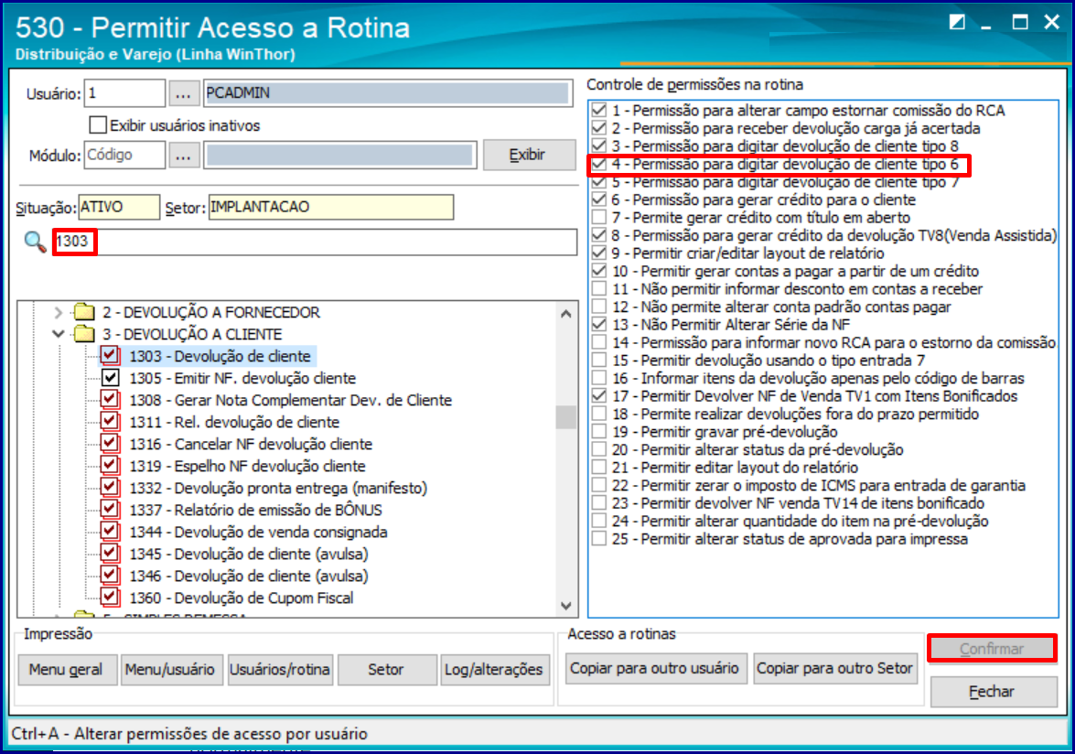Image resolution: width=1075 pixels, height=754 pixels.
Task: Enable permission 23 devolver NF venda TV14
Action: coord(599,502)
